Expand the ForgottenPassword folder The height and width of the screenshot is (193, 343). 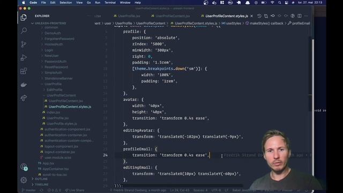click(x=59, y=39)
